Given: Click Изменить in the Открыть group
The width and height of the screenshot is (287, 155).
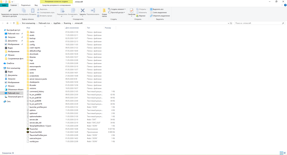Looking at the screenshot, I should click(141, 13).
